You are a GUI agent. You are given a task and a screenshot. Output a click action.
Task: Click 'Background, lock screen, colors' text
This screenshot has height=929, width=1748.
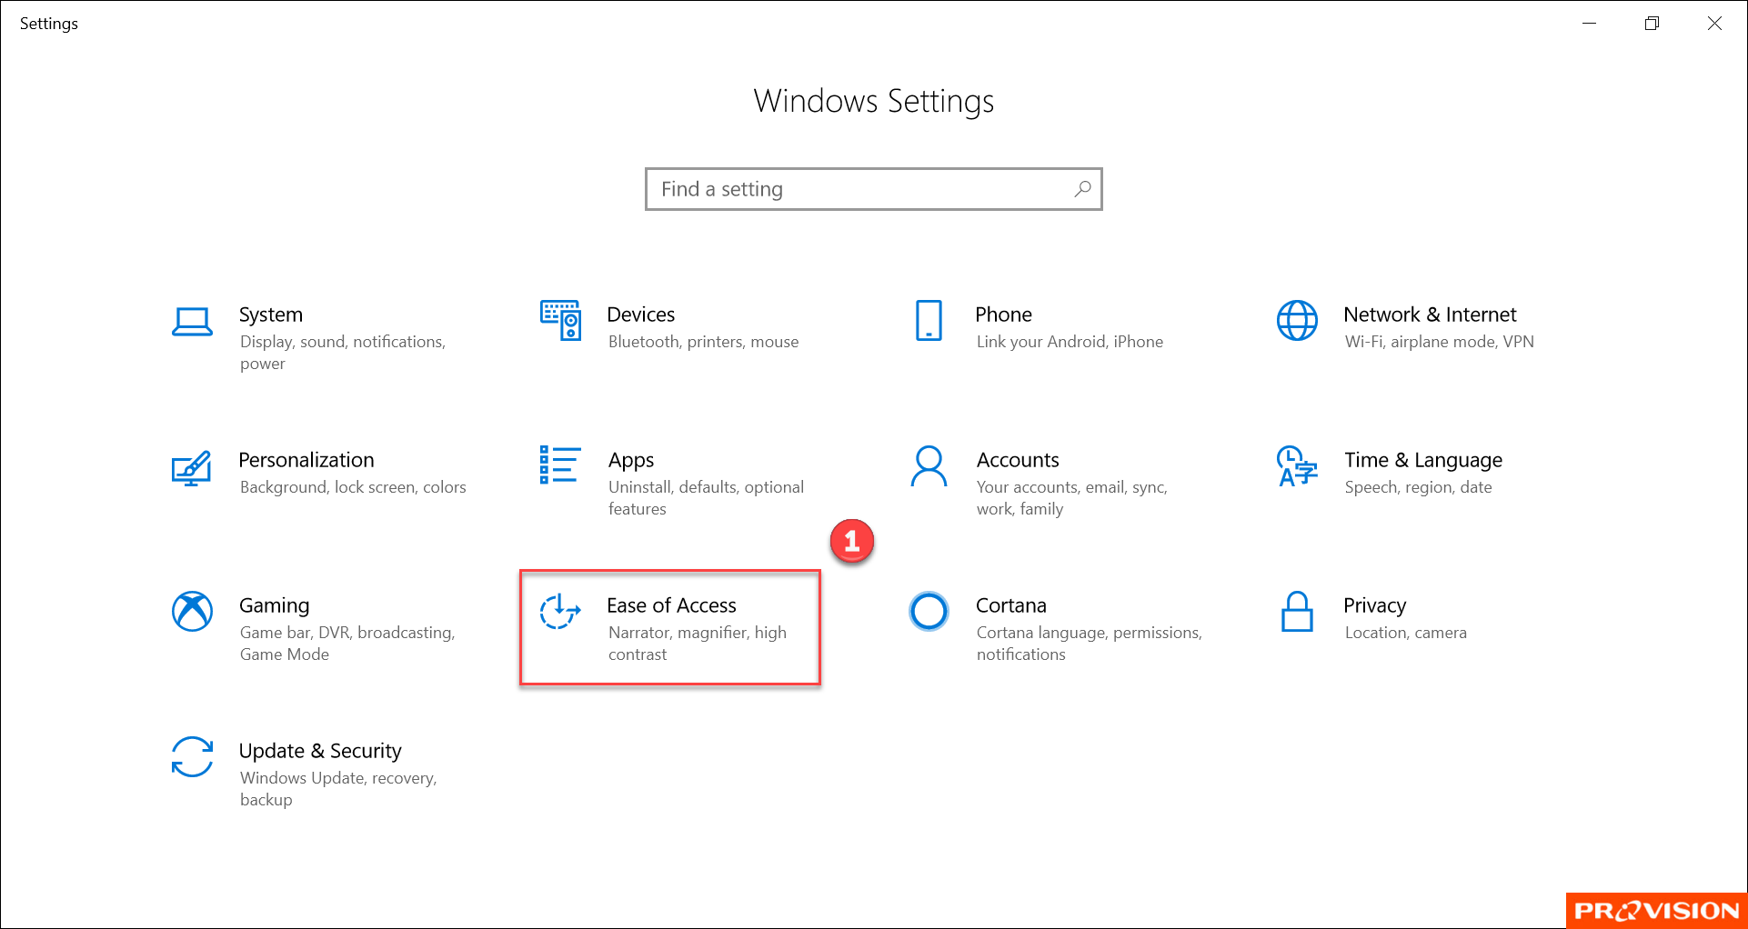353,487
